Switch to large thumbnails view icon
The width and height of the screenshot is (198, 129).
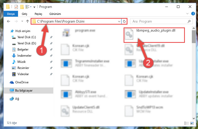coord(192,123)
